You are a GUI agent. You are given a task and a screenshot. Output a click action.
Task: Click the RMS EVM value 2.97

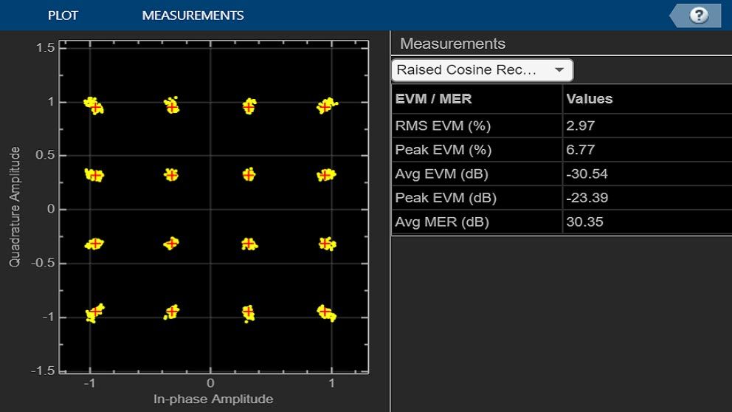point(580,126)
